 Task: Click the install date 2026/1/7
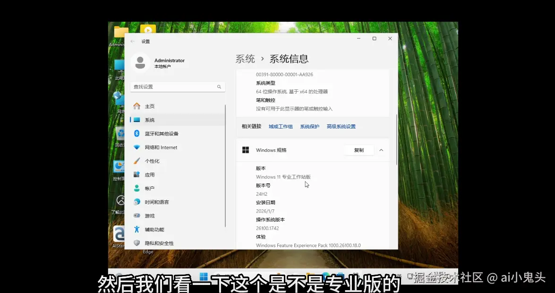pyautogui.click(x=265, y=211)
